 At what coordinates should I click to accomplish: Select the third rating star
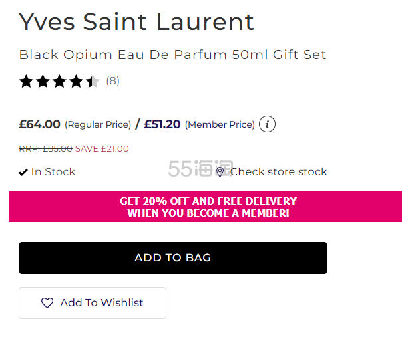click(x=59, y=82)
